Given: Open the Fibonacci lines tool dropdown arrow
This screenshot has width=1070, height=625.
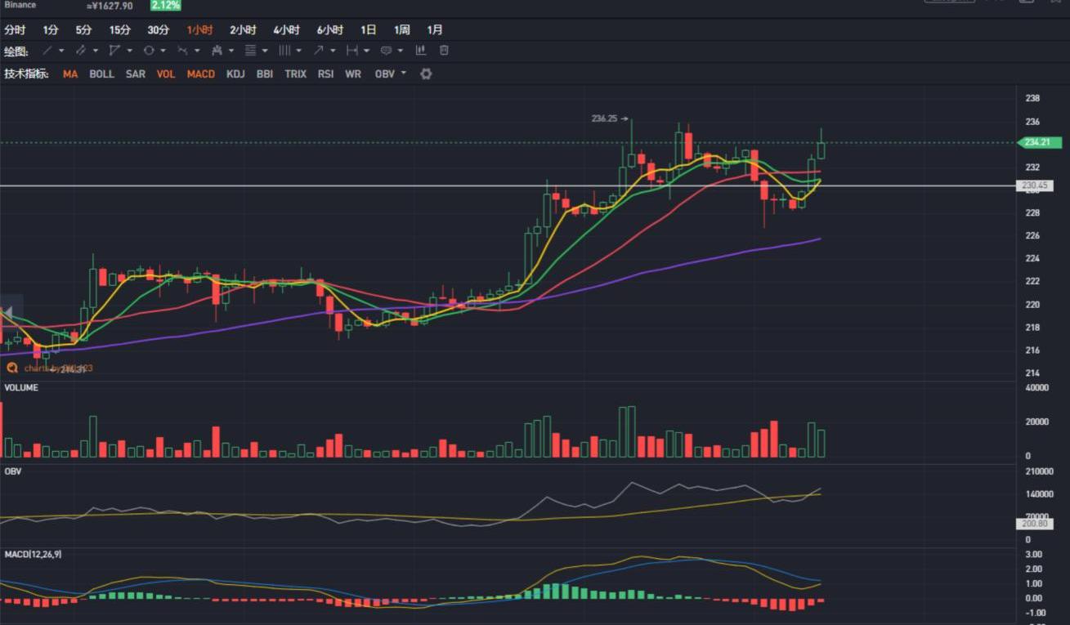Looking at the screenshot, I should click(265, 51).
